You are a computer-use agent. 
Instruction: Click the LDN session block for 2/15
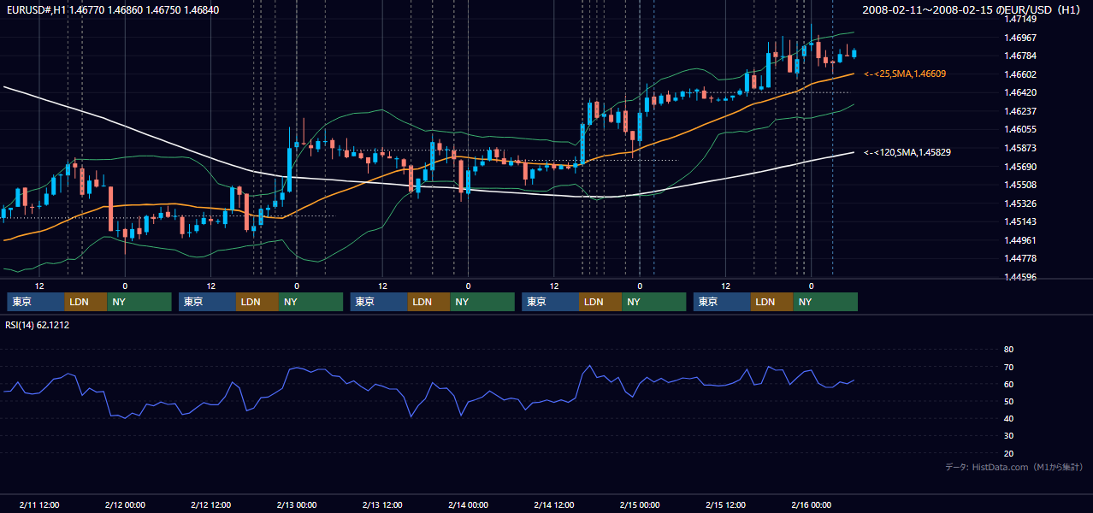(x=772, y=302)
